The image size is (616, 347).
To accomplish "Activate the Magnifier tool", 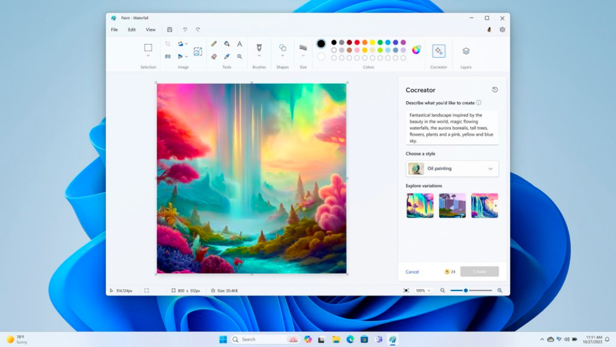I will pos(239,57).
